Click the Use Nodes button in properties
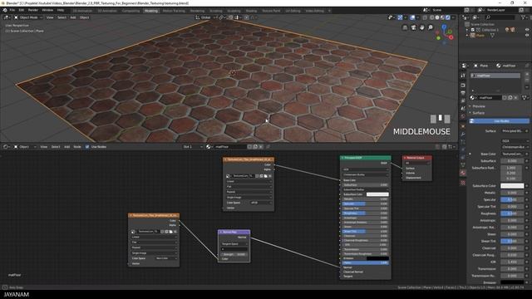 pyautogui.click(x=499, y=121)
